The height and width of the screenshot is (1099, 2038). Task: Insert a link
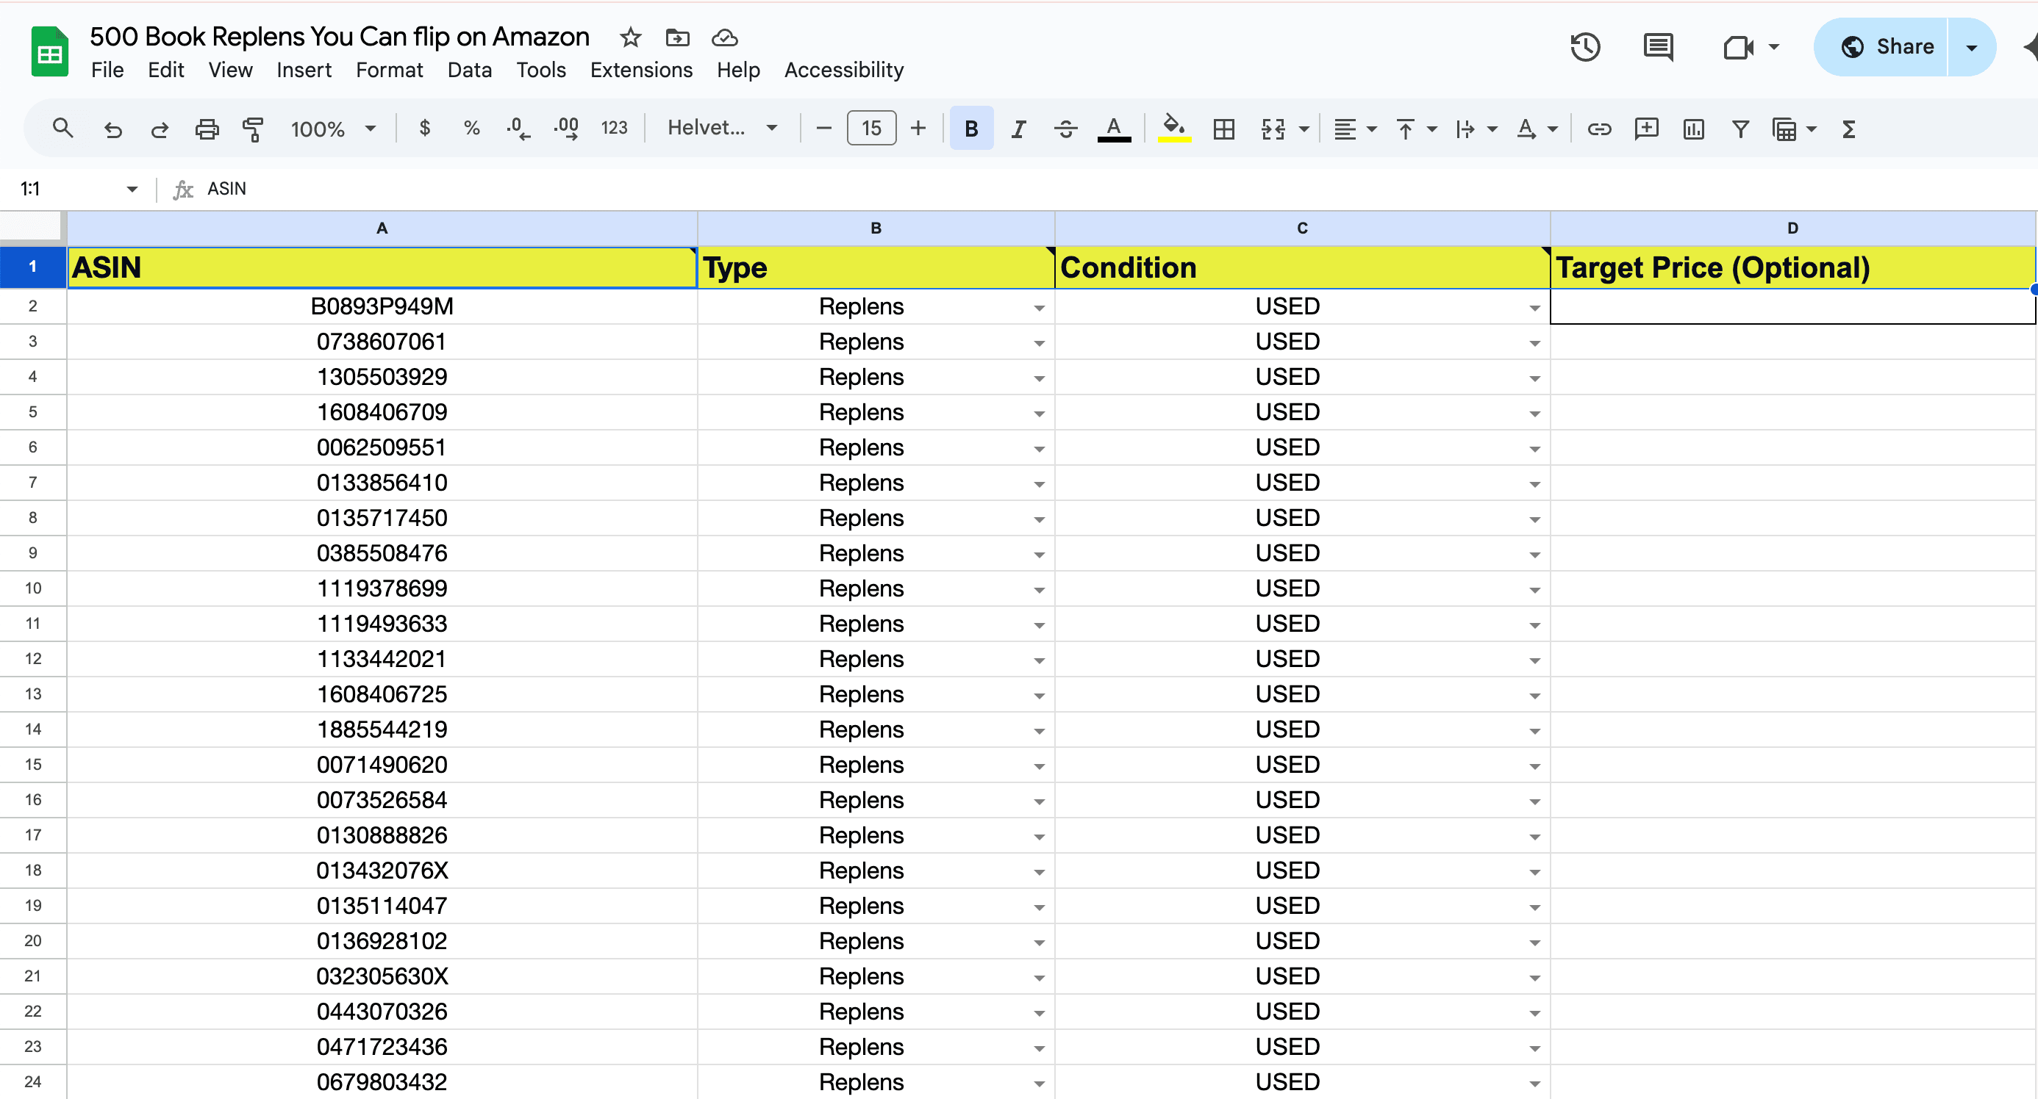(1599, 128)
